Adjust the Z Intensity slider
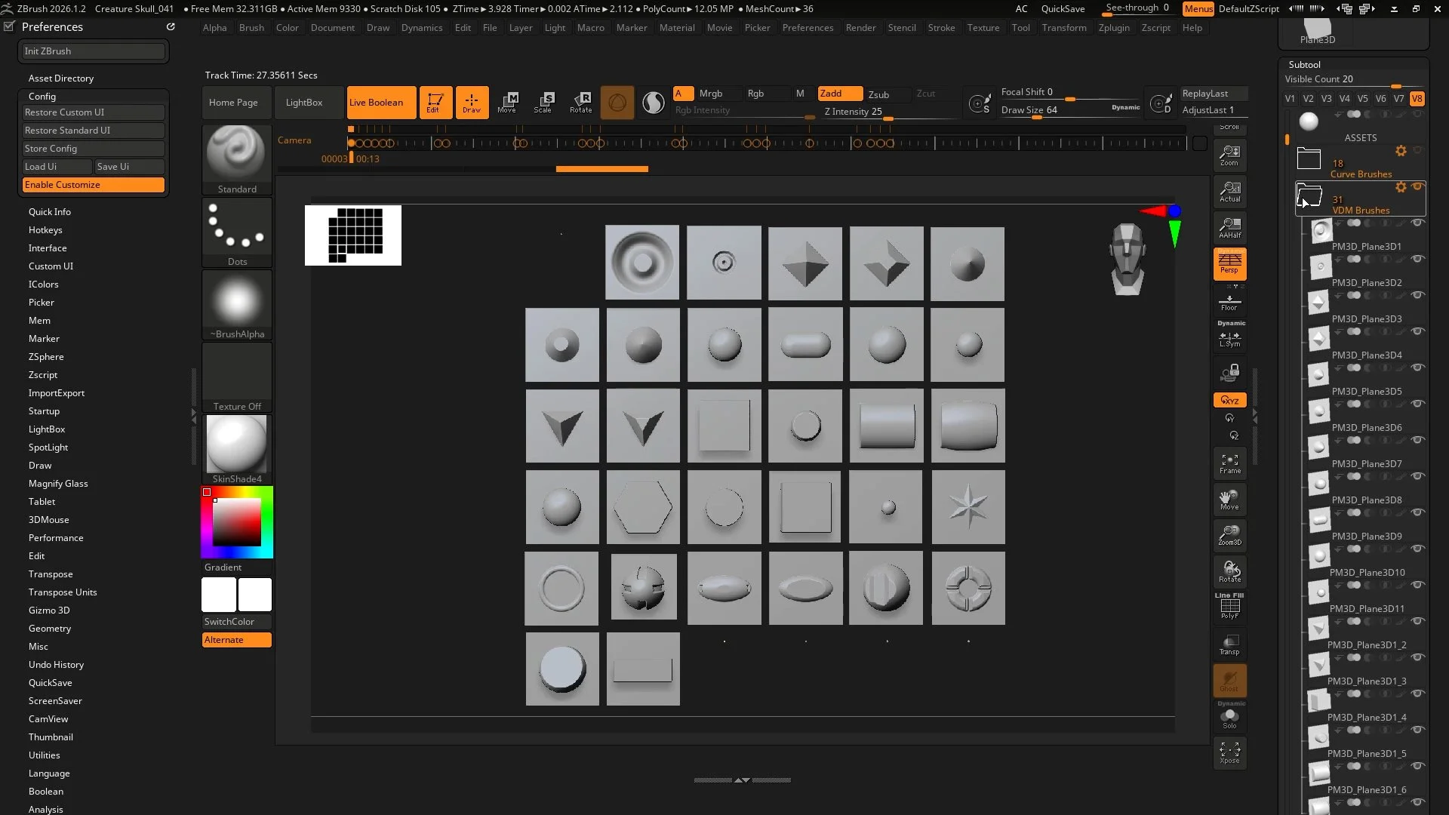Viewport: 1449px width, 815px height. (888, 118)
